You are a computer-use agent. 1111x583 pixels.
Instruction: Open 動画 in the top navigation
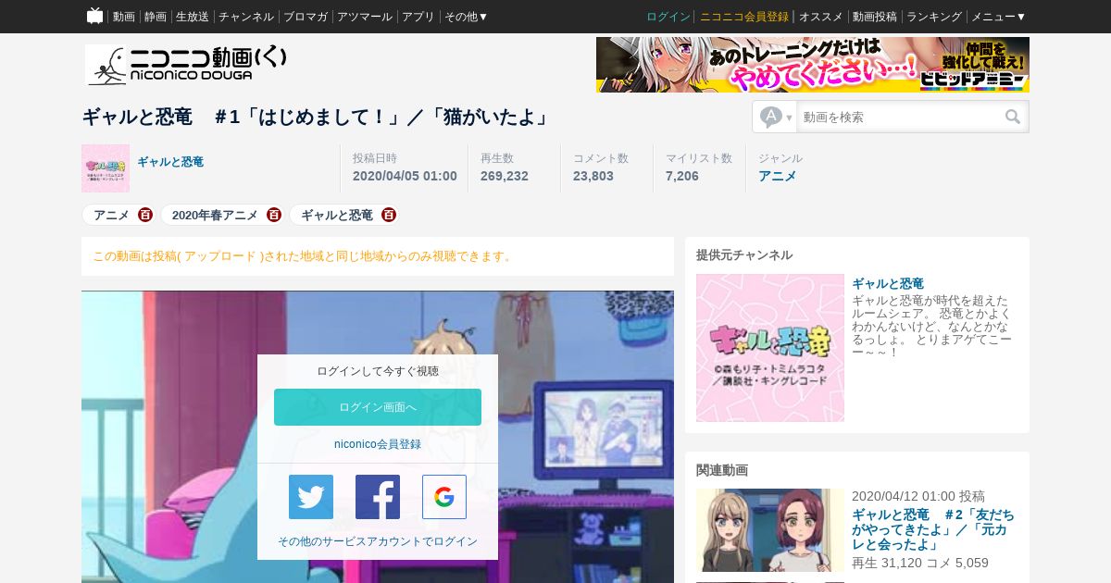coord(124,17)
